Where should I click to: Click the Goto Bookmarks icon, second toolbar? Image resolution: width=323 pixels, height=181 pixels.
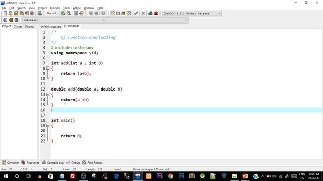(x=16, y=20)
